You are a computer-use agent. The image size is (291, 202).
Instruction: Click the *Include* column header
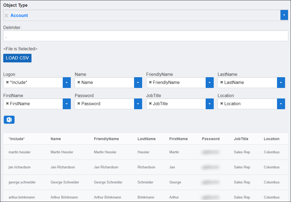tap(17, 139)
